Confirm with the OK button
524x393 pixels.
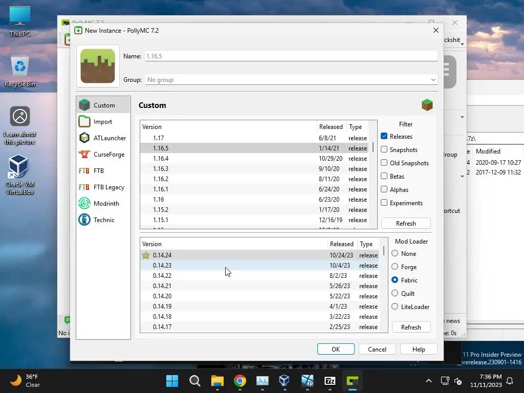click(336, 349)
